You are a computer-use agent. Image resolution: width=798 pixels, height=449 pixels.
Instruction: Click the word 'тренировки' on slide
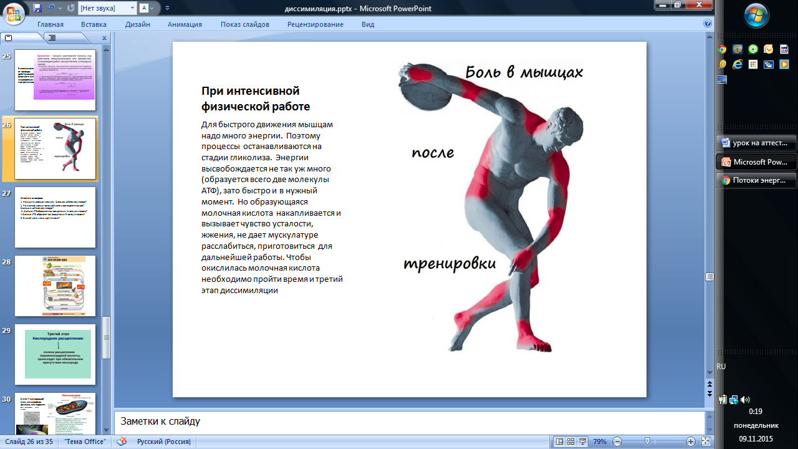point(449,264)
